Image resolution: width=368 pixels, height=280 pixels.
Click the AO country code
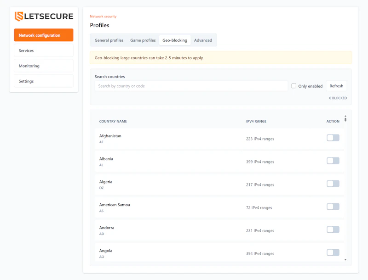(x=102, y=257)
